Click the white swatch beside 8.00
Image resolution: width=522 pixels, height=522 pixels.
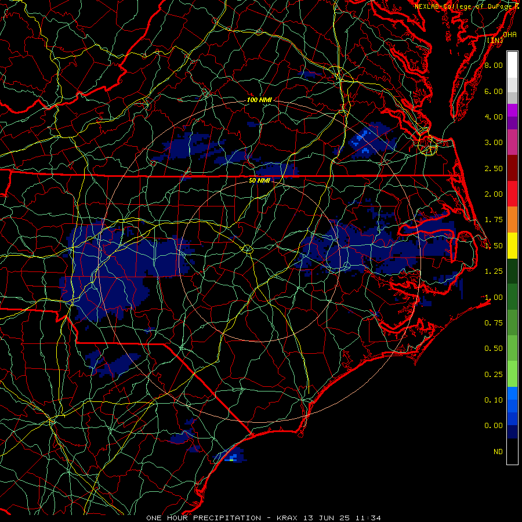pyautogui.click(x=512, y=65)
